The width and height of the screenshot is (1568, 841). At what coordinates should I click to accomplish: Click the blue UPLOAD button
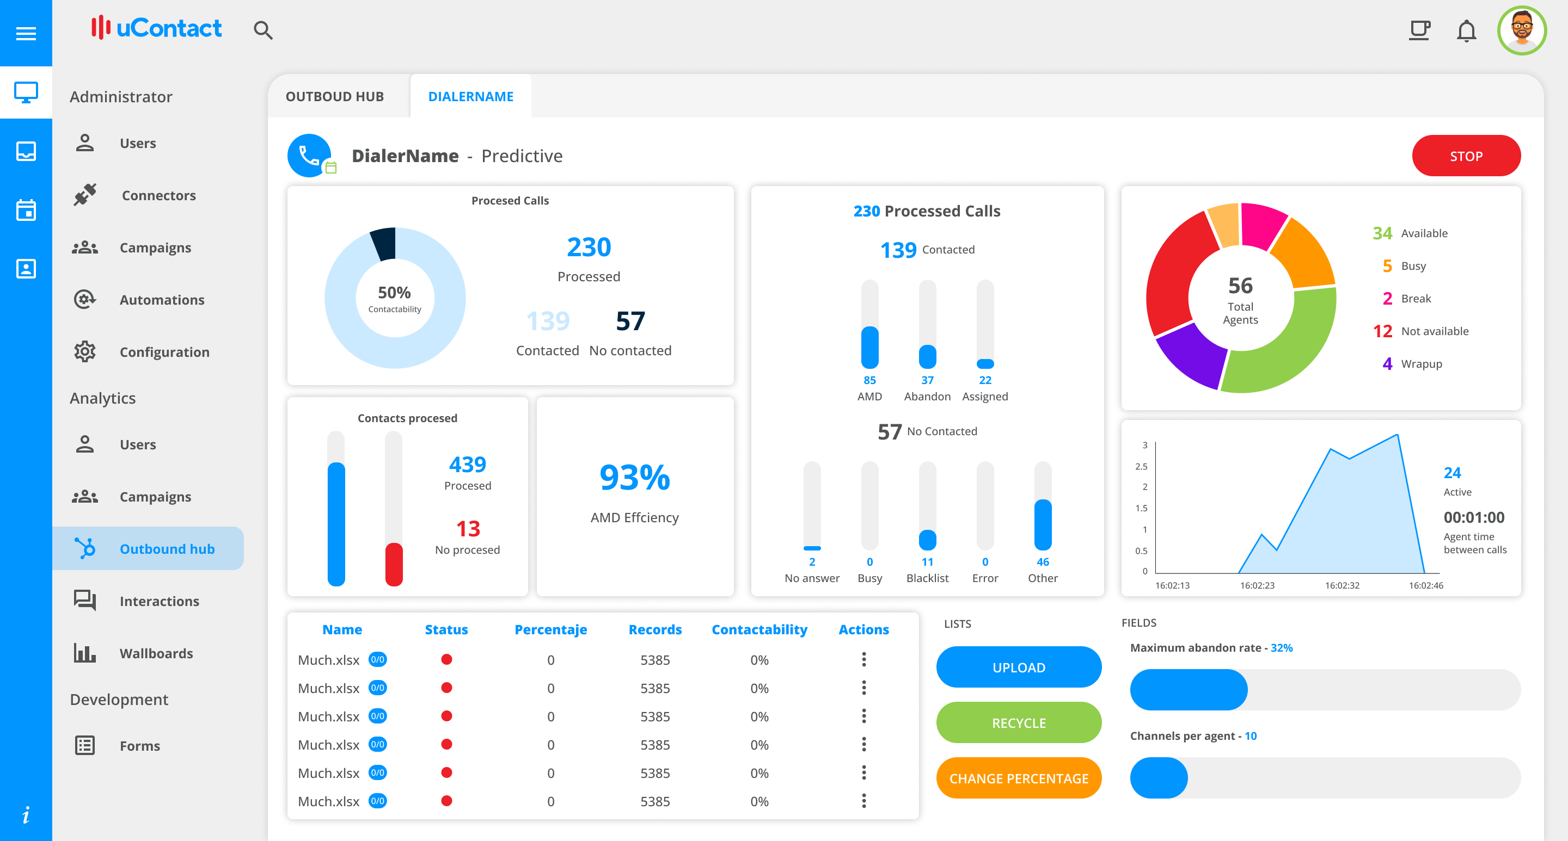click(1018, 667)
